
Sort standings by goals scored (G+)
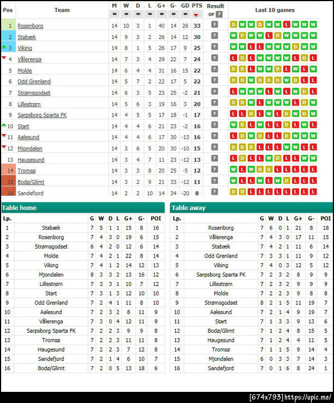click(x=161, y=14)
